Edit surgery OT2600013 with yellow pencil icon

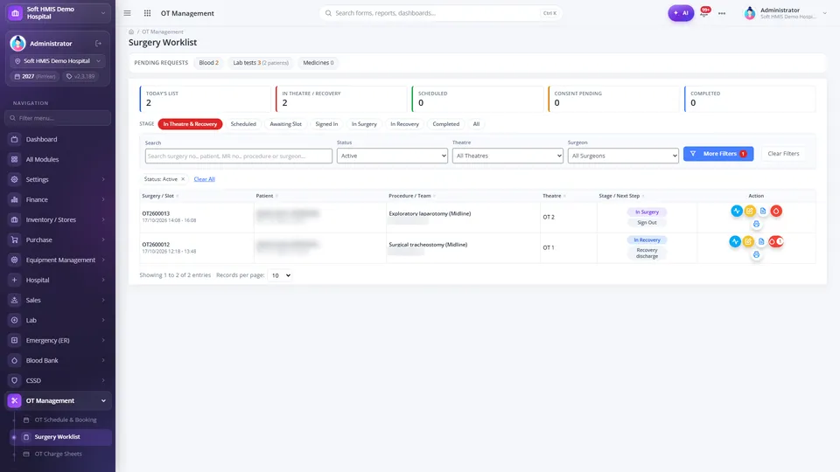(x=750, y=211)
